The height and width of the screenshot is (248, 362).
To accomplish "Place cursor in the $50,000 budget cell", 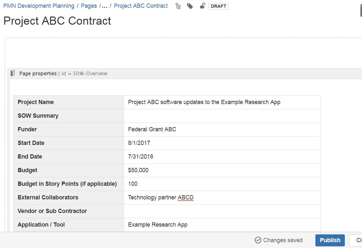I will pyautogui.click(x=139, y=170).
